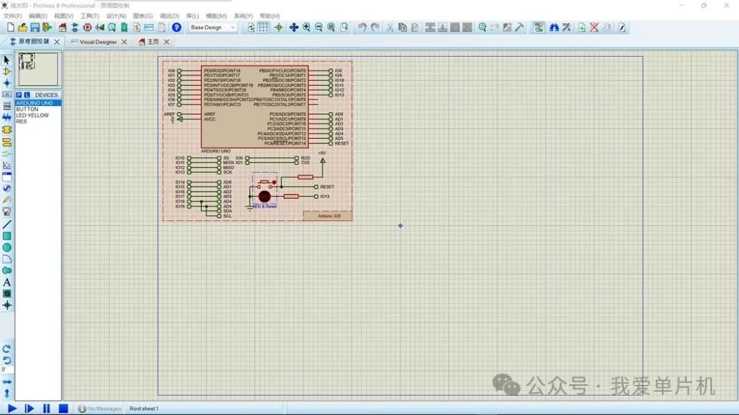Image resolution: width=739 pixels, height=415 pixels.
Task: Select ARDUINO UNO in the devices list
Action: point(38,103)
